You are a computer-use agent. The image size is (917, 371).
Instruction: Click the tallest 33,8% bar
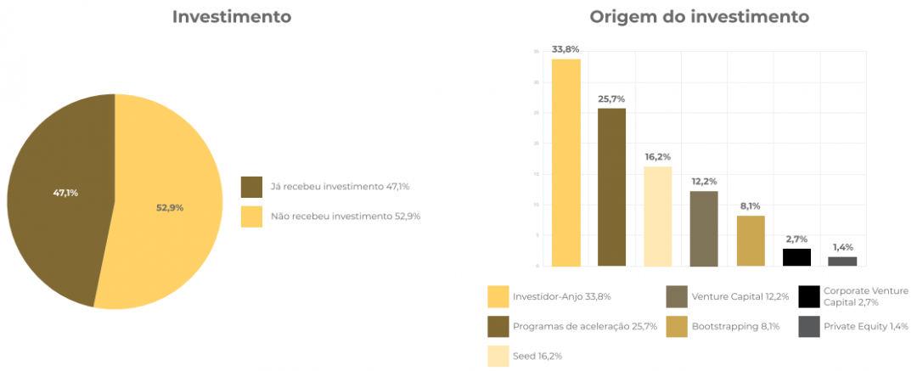coord(566,163)
